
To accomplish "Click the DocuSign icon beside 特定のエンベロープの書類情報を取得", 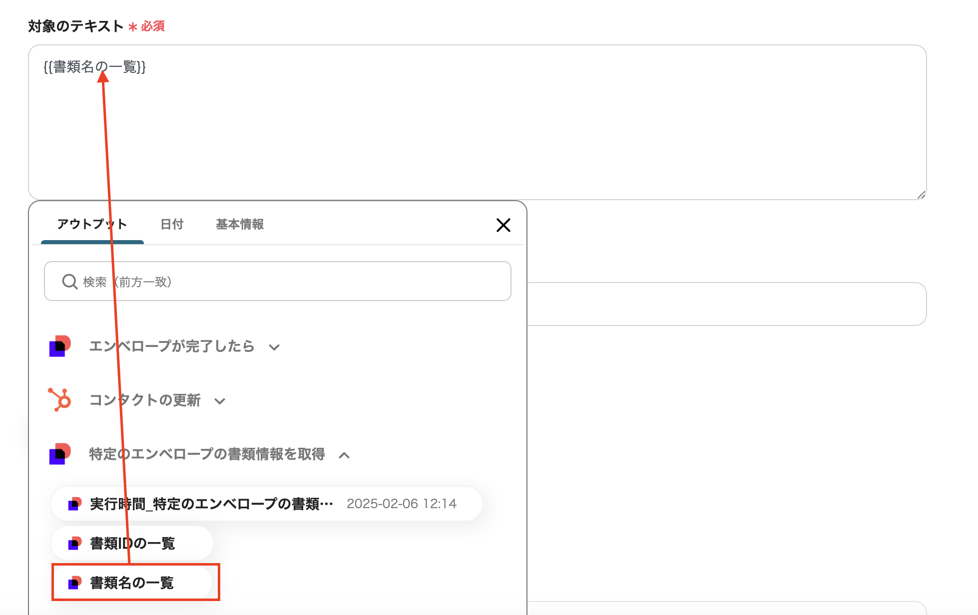I will coord(58,455).
